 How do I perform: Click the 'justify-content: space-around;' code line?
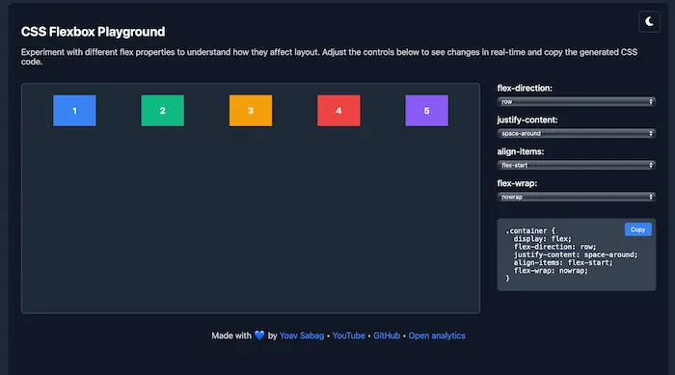576,254
